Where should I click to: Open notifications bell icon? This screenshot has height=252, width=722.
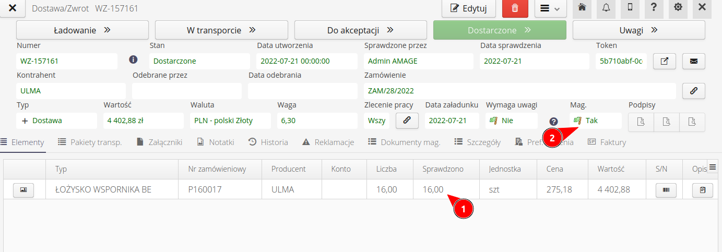pyautogui.click(x=606, y=8)
